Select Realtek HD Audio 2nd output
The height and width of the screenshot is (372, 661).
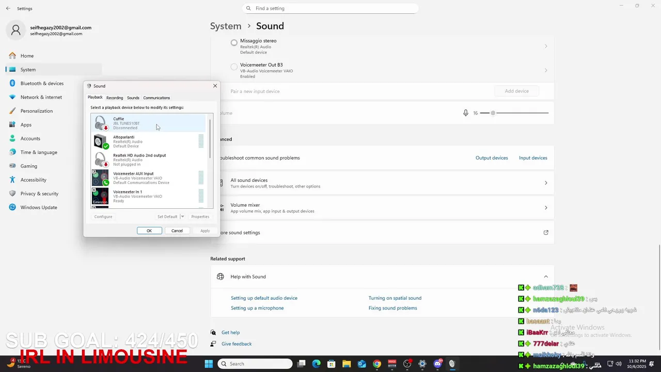click(x=149, y=160)
